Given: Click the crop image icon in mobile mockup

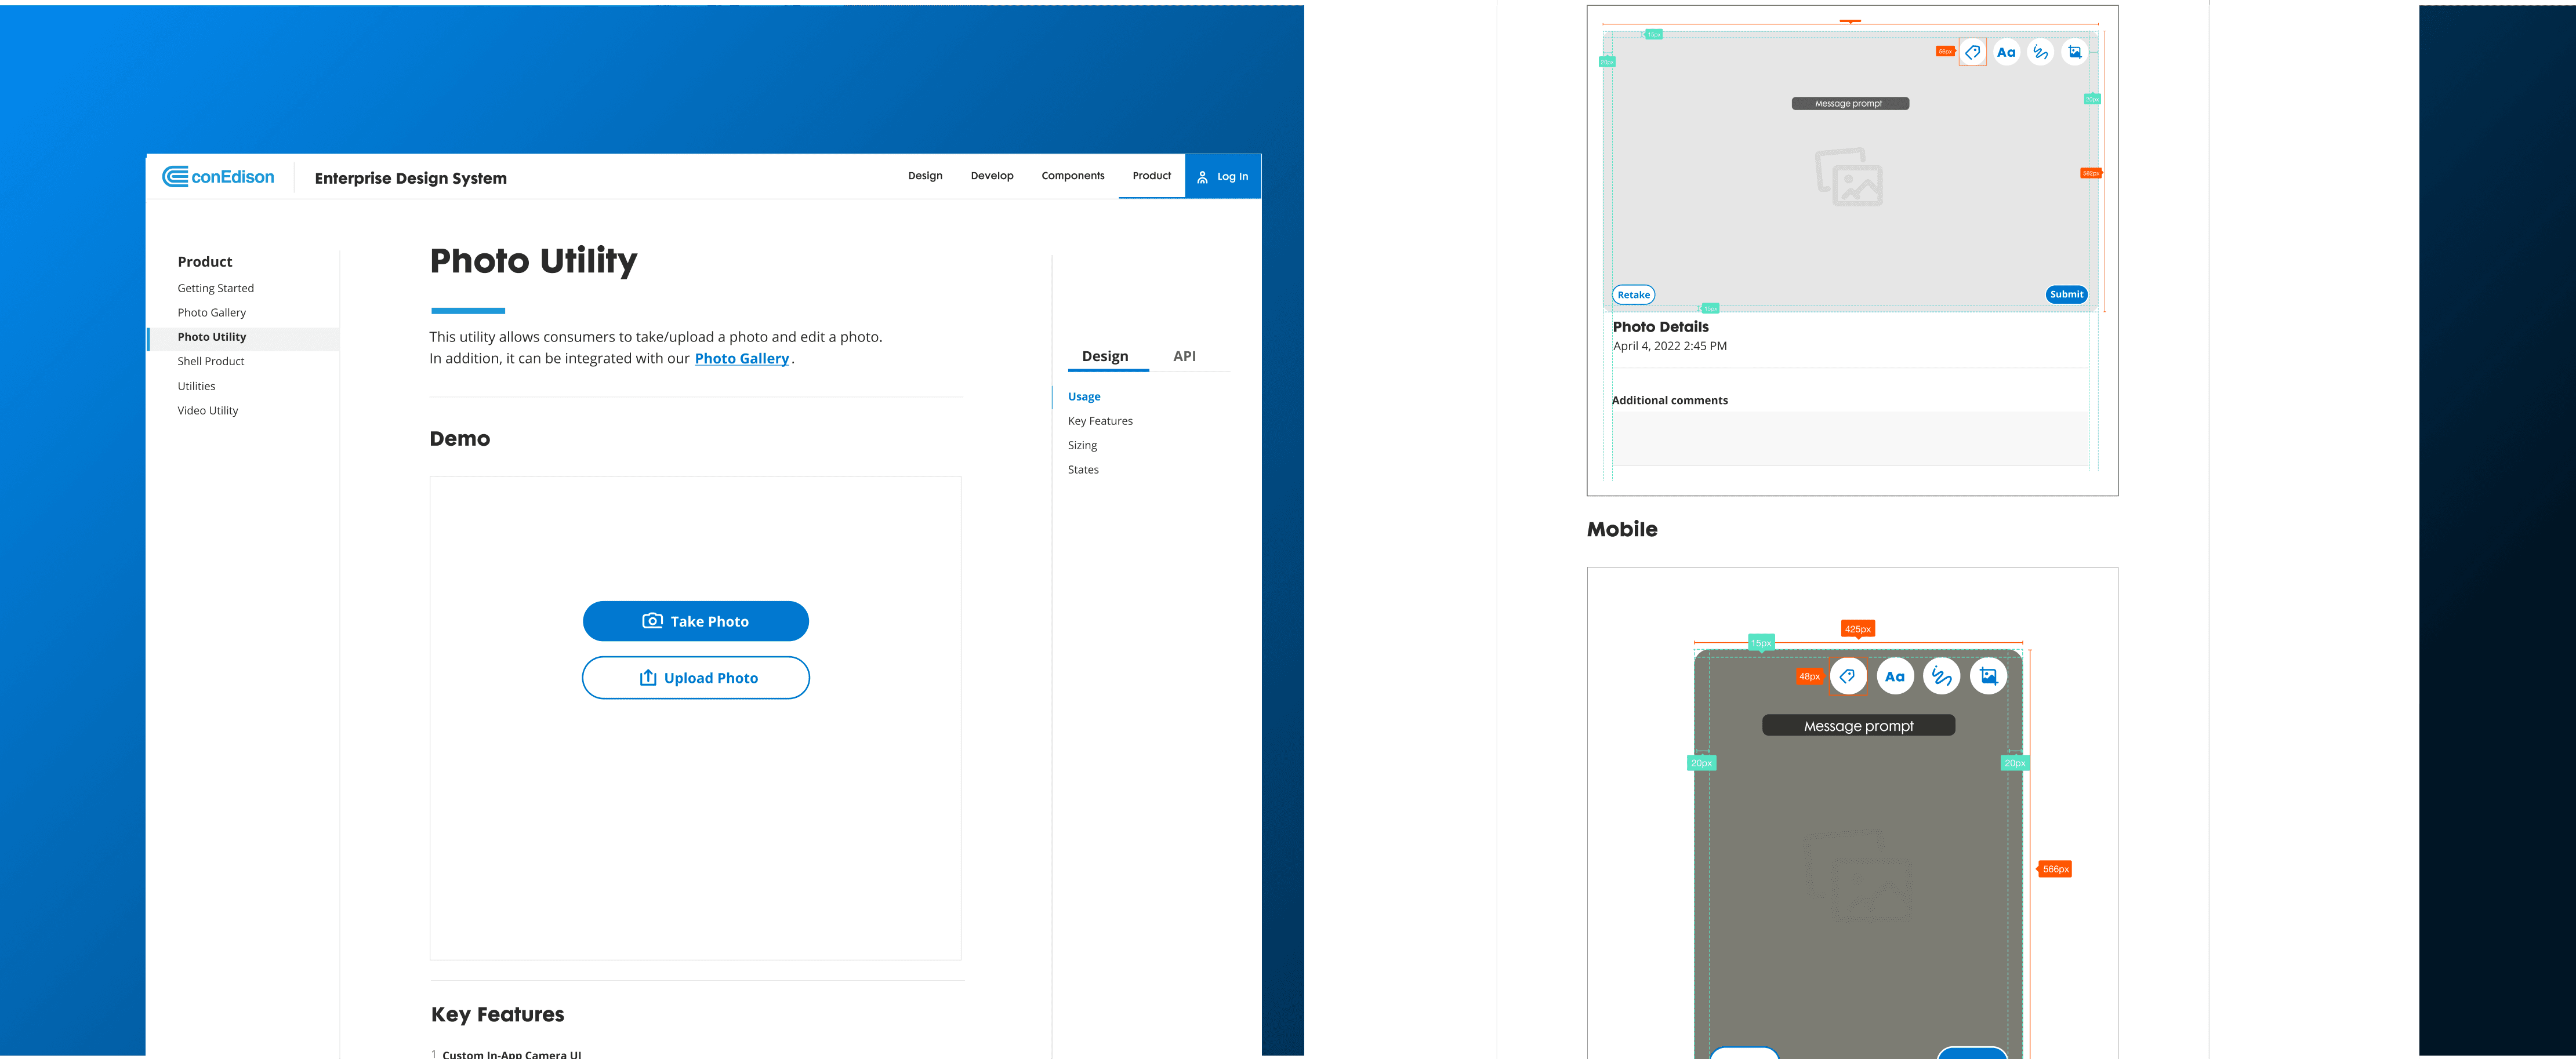Looking at the screenshot, I should coord(1988,676).
